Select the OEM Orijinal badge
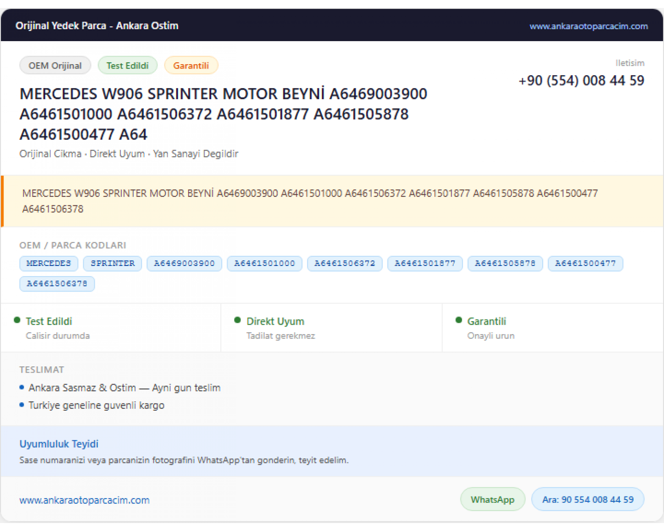 point(55,65)
